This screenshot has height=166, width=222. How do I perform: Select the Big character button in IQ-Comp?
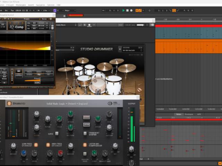[39, 74]
